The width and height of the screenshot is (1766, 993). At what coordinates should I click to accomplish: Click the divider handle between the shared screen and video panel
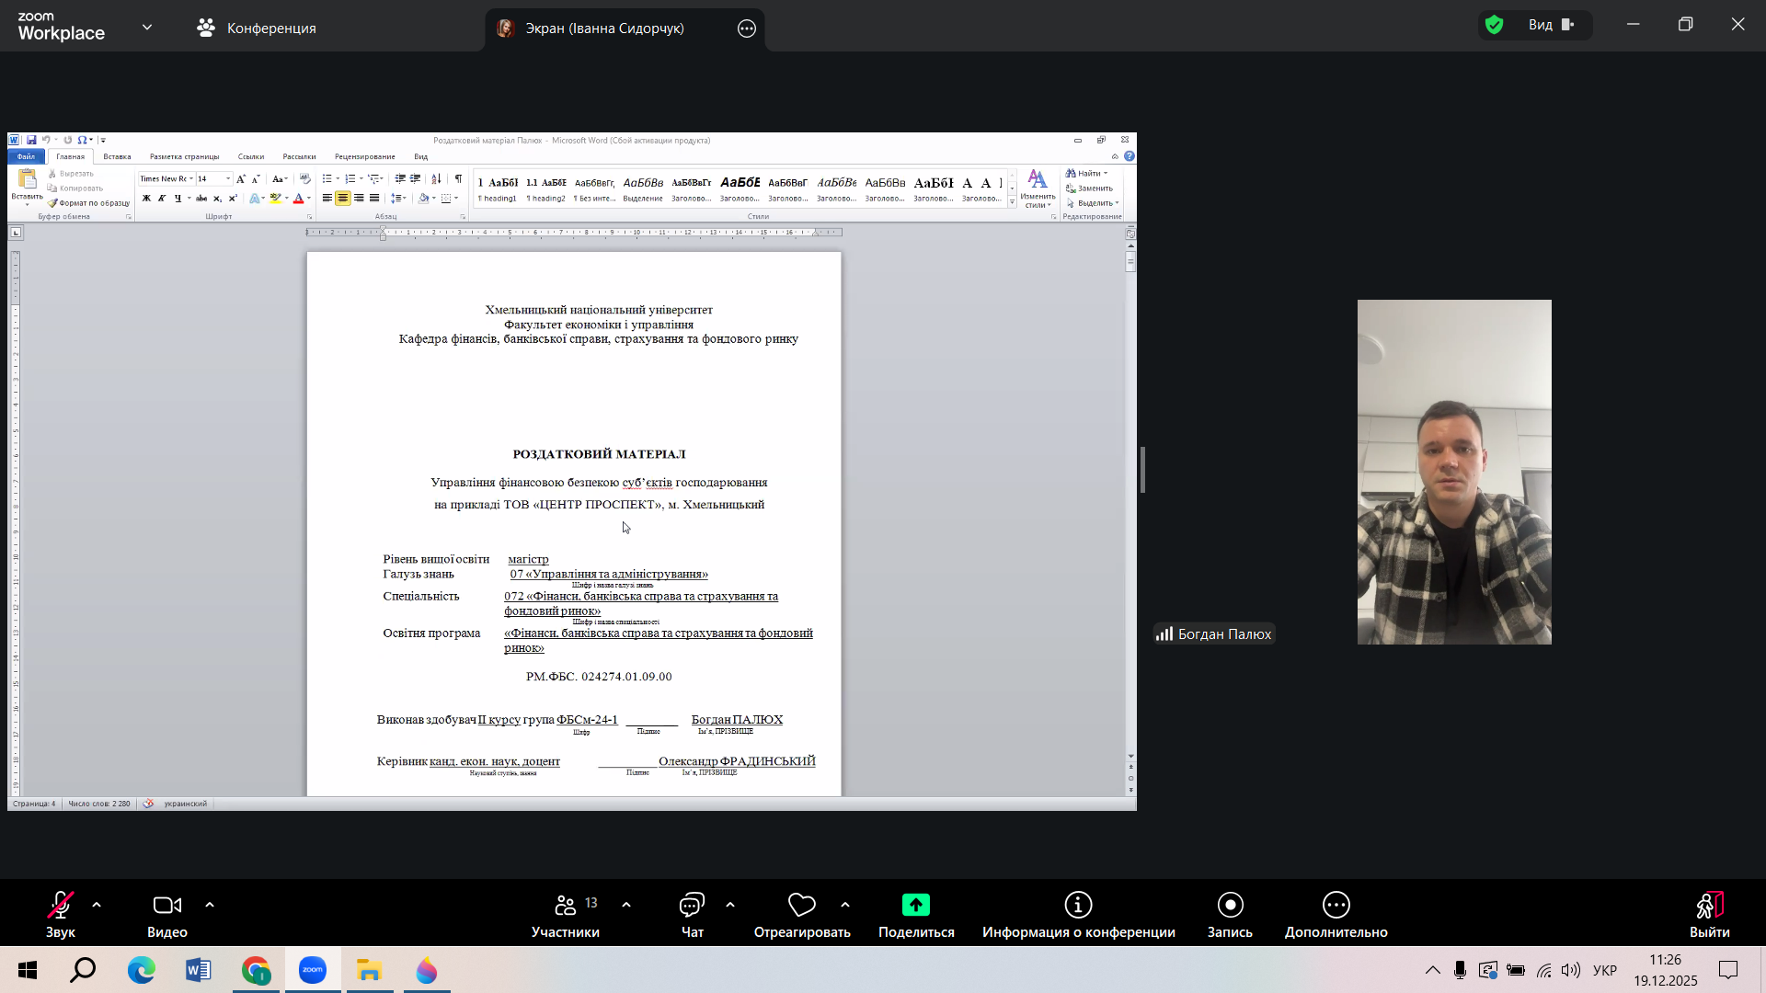pos(1142,470)
